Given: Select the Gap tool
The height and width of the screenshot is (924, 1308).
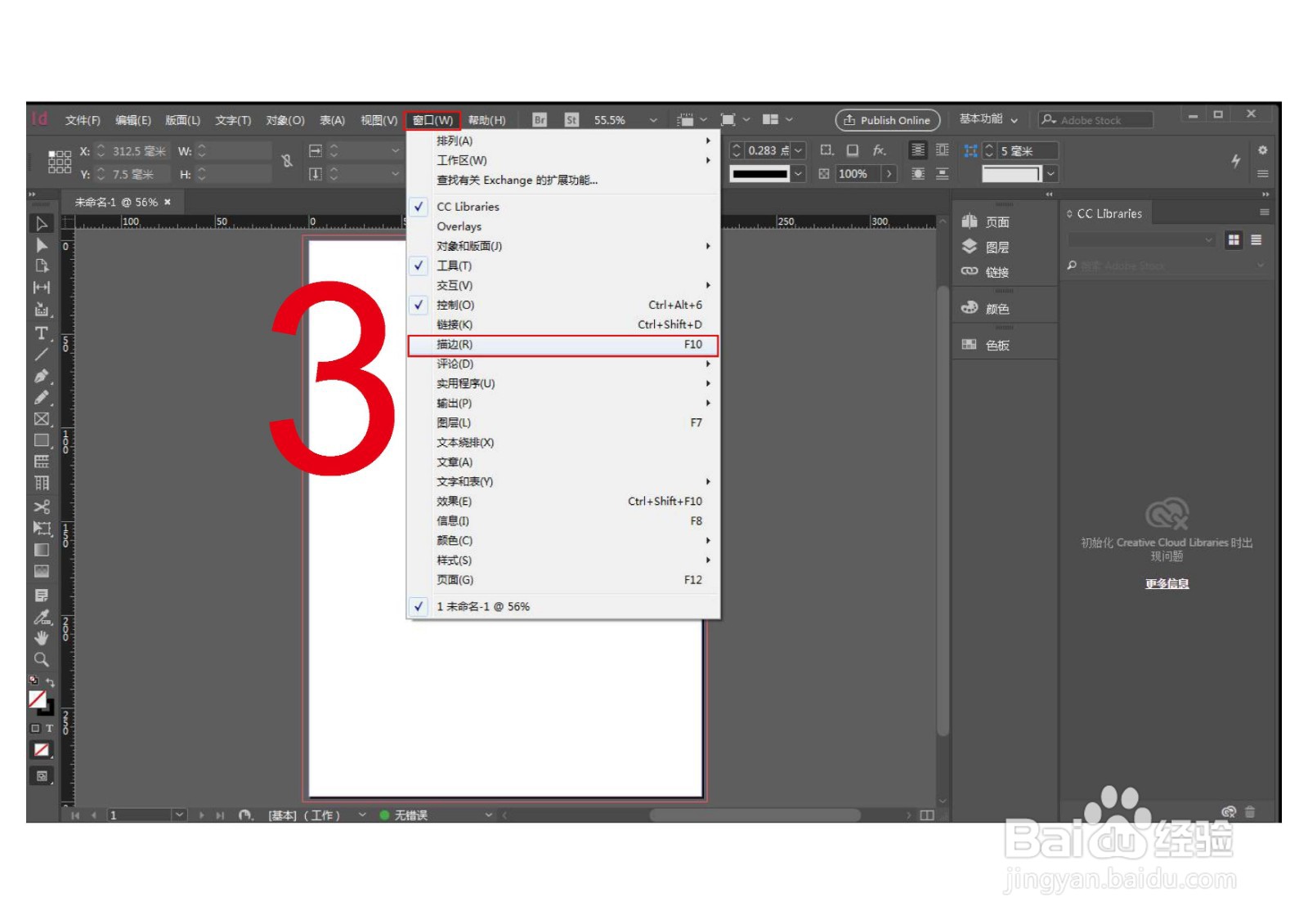Looking at the screenshot, I should point(42,287).
